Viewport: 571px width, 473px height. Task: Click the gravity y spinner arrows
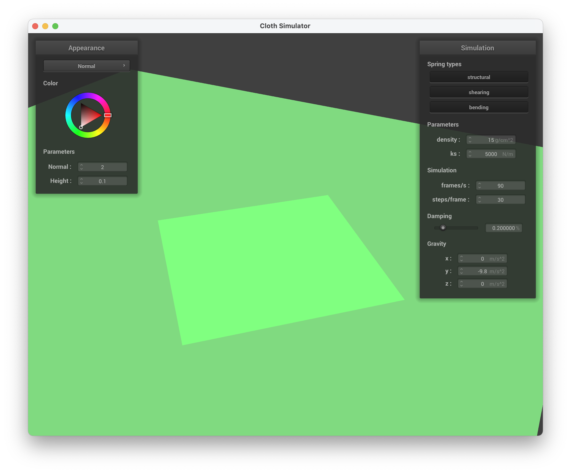461,271
